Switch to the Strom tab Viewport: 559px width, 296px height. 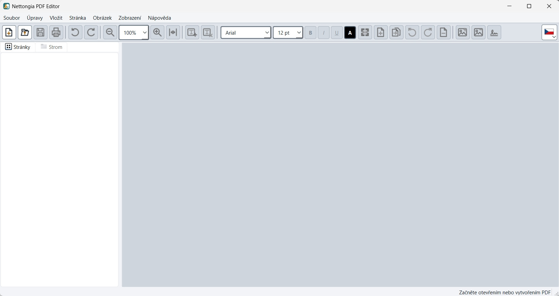52,47
